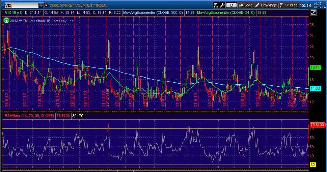
Task: Click the 19.10.12 expiration marker label
Action: [x=72, y=98]
